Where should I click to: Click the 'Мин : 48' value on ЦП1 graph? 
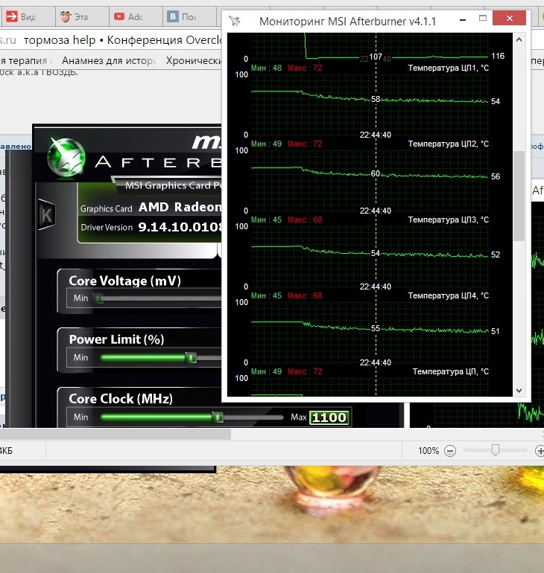pos(266,68)
